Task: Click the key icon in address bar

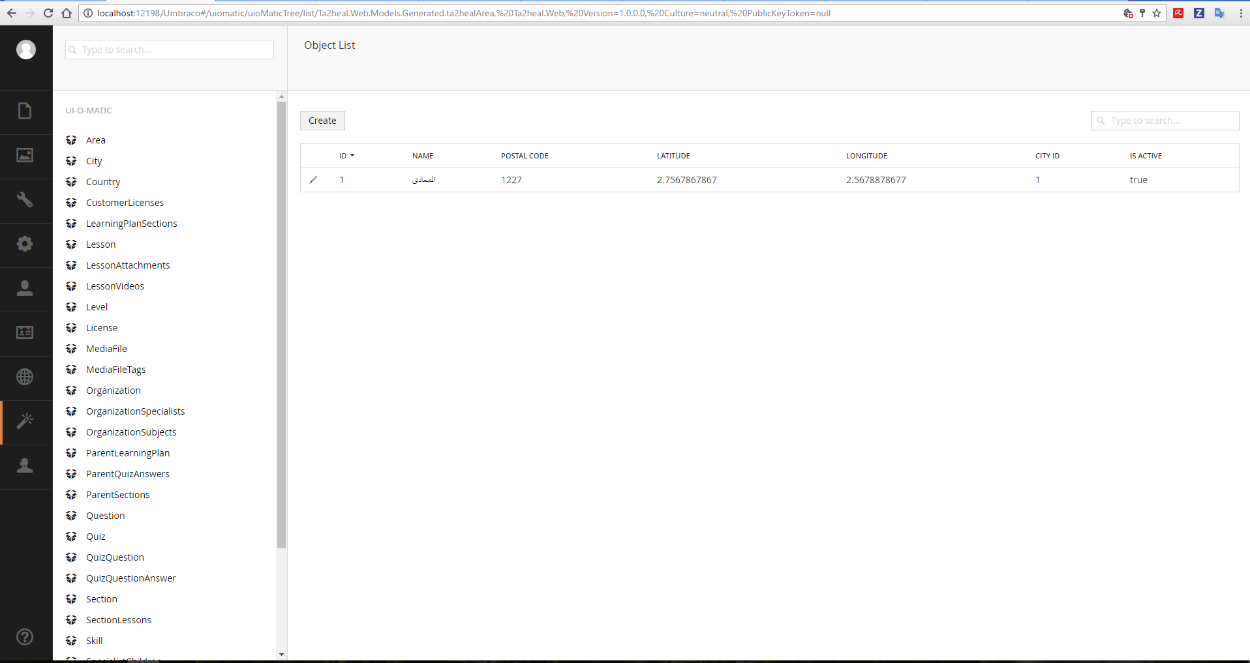Action: (1142, 13)
